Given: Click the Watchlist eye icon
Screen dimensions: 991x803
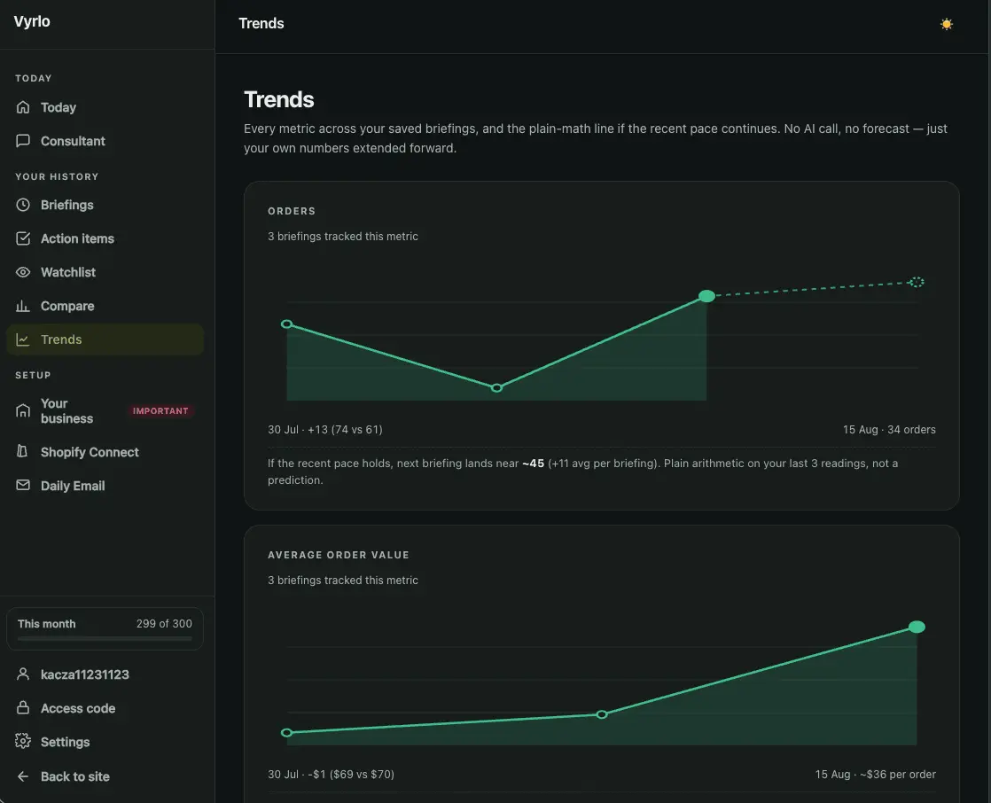Looking at the screenshot, I should point(23,272).
